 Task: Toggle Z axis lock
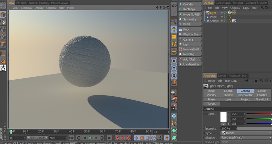[174, 76]
